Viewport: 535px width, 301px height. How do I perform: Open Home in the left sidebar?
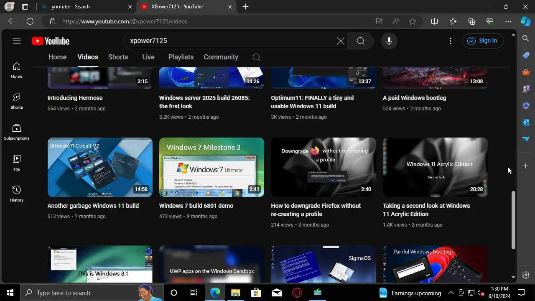[x=17, y=70]
